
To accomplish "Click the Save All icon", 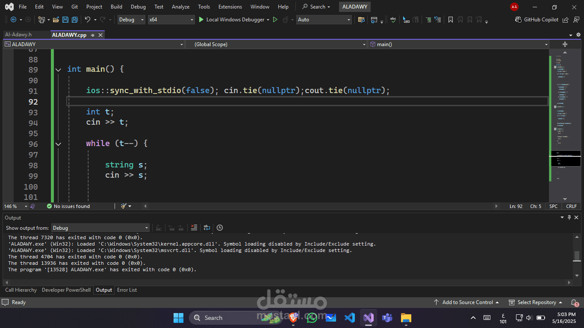I will [74, 20].
